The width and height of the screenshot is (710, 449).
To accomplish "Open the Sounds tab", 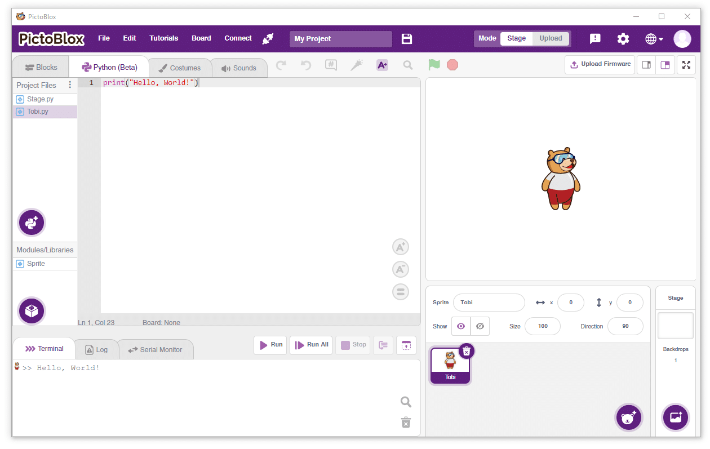I will click(x=239, y=68).
